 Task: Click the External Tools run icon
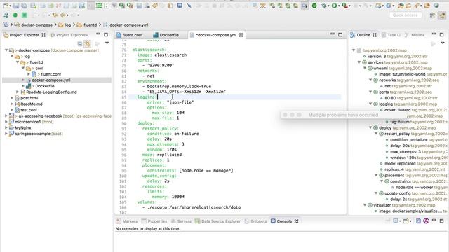345,6
